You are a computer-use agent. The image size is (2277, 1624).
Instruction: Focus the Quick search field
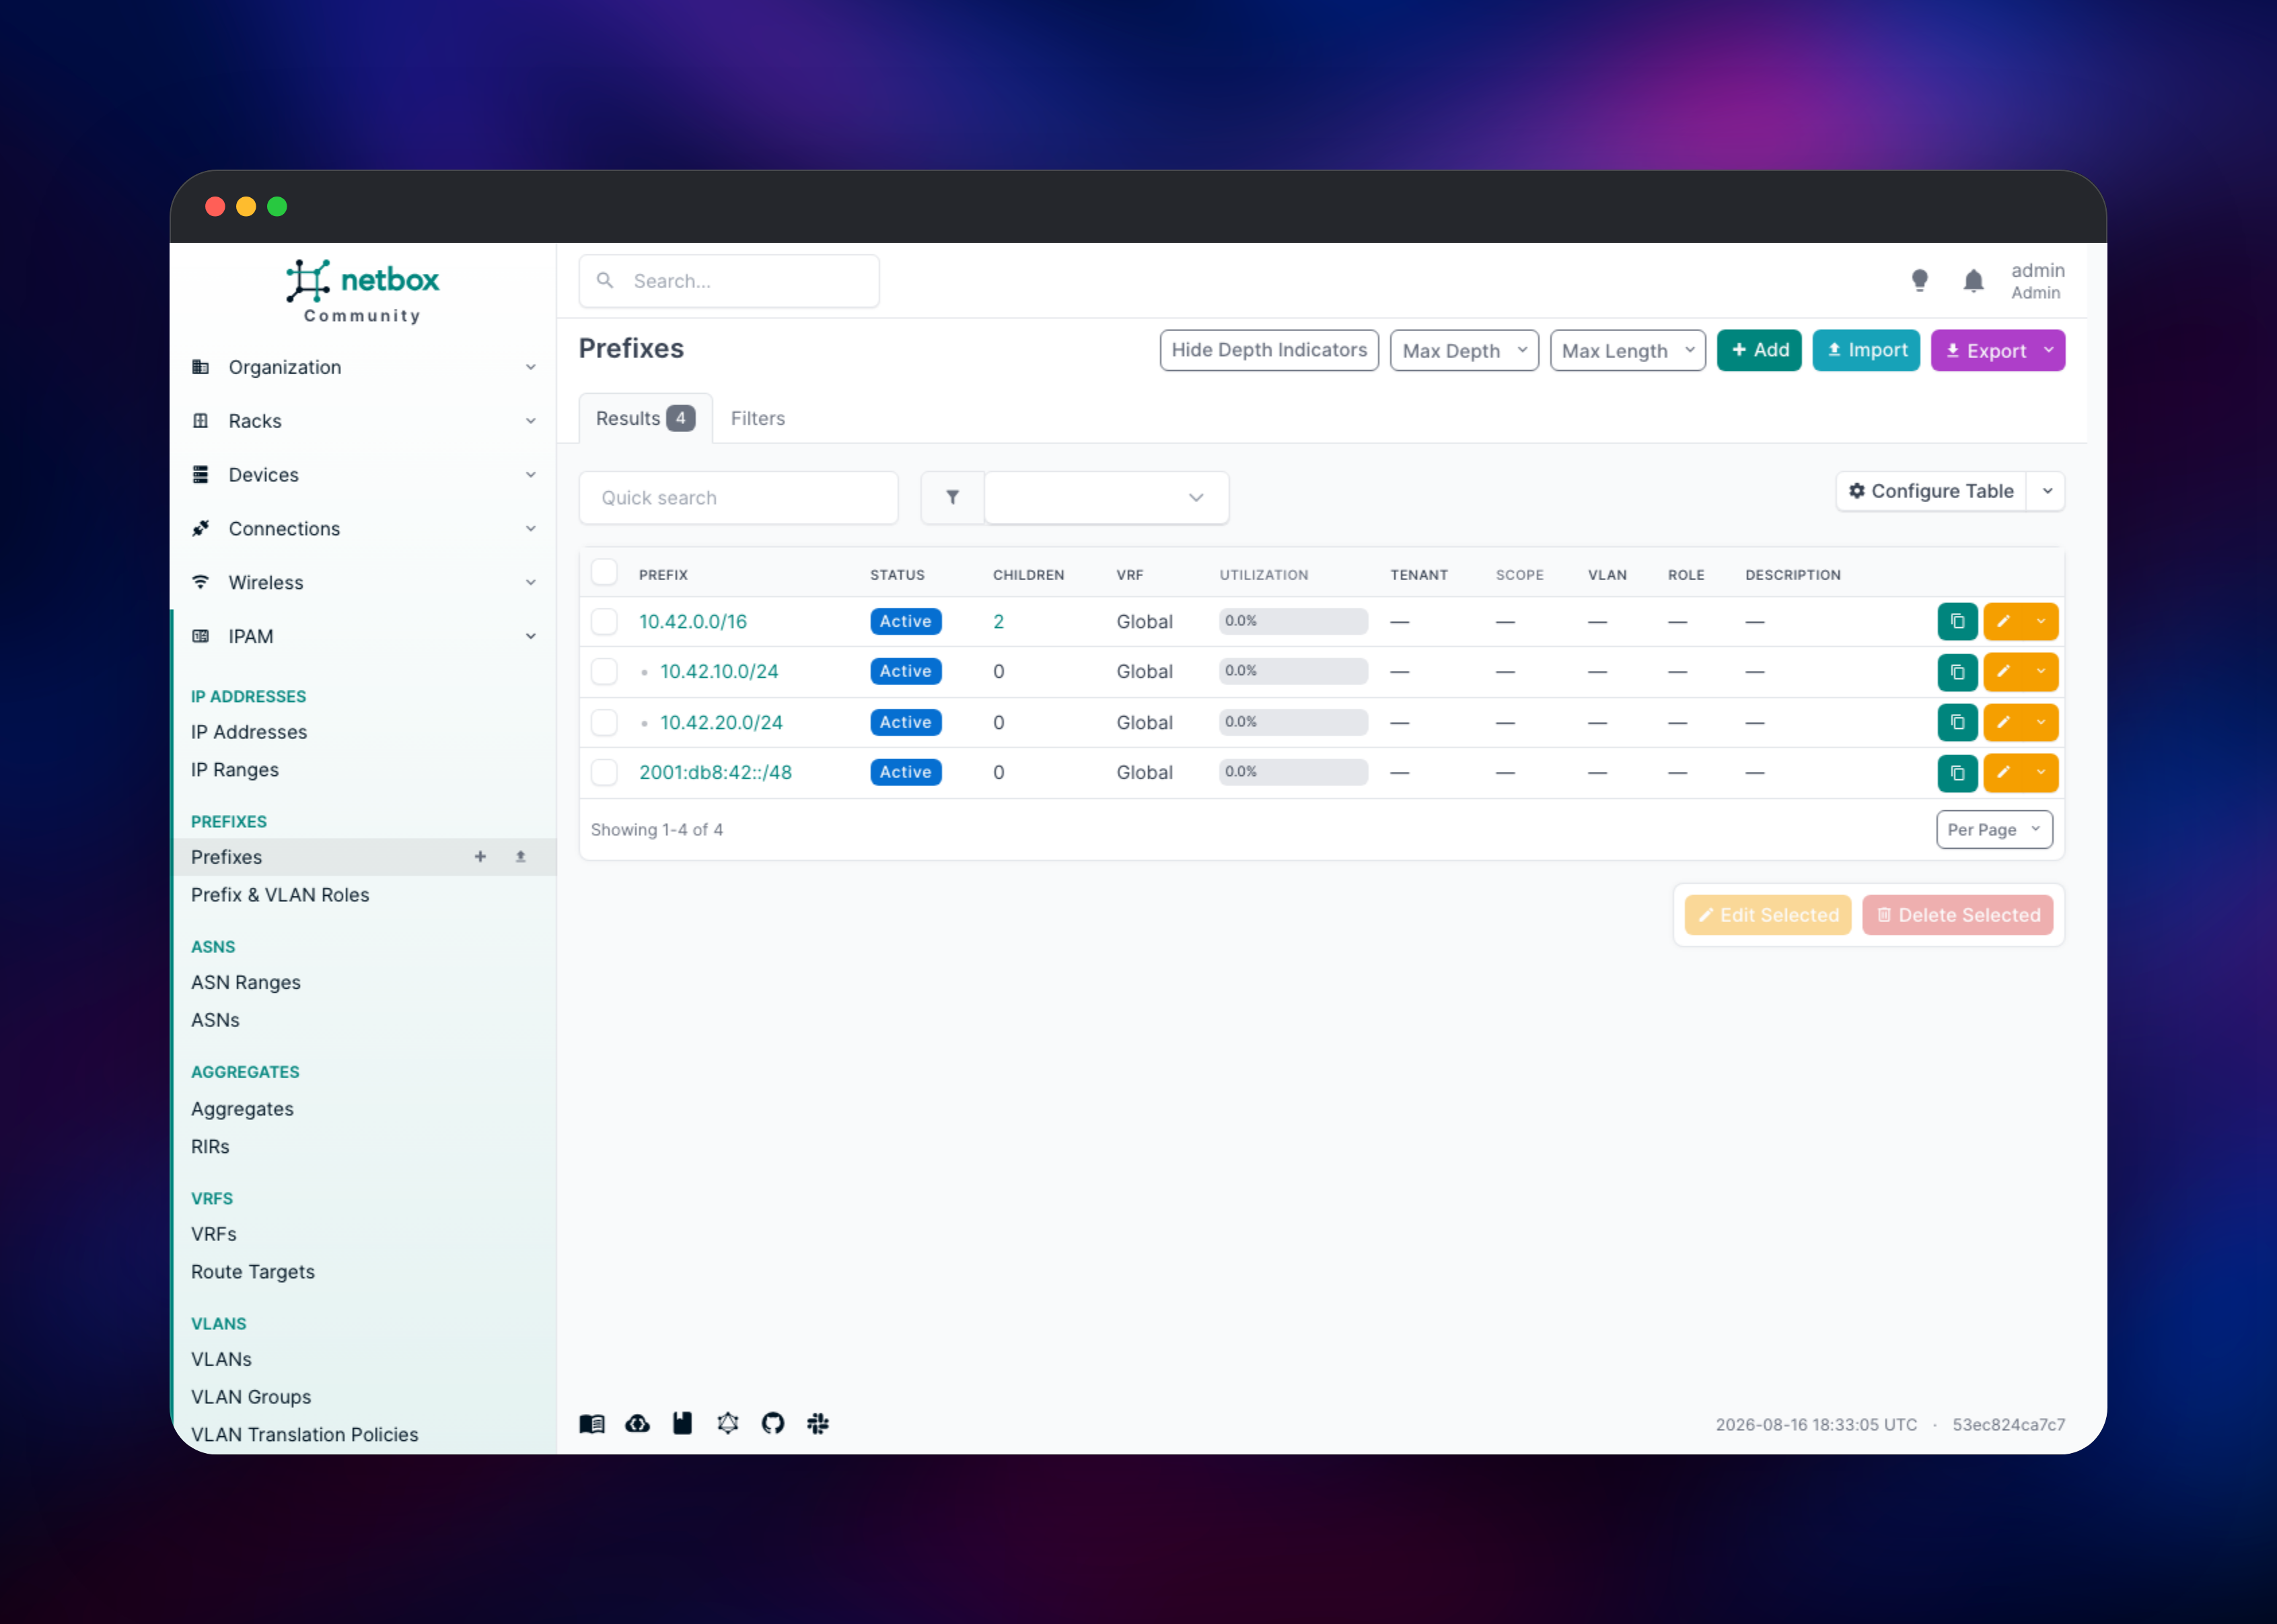(739, 497)
